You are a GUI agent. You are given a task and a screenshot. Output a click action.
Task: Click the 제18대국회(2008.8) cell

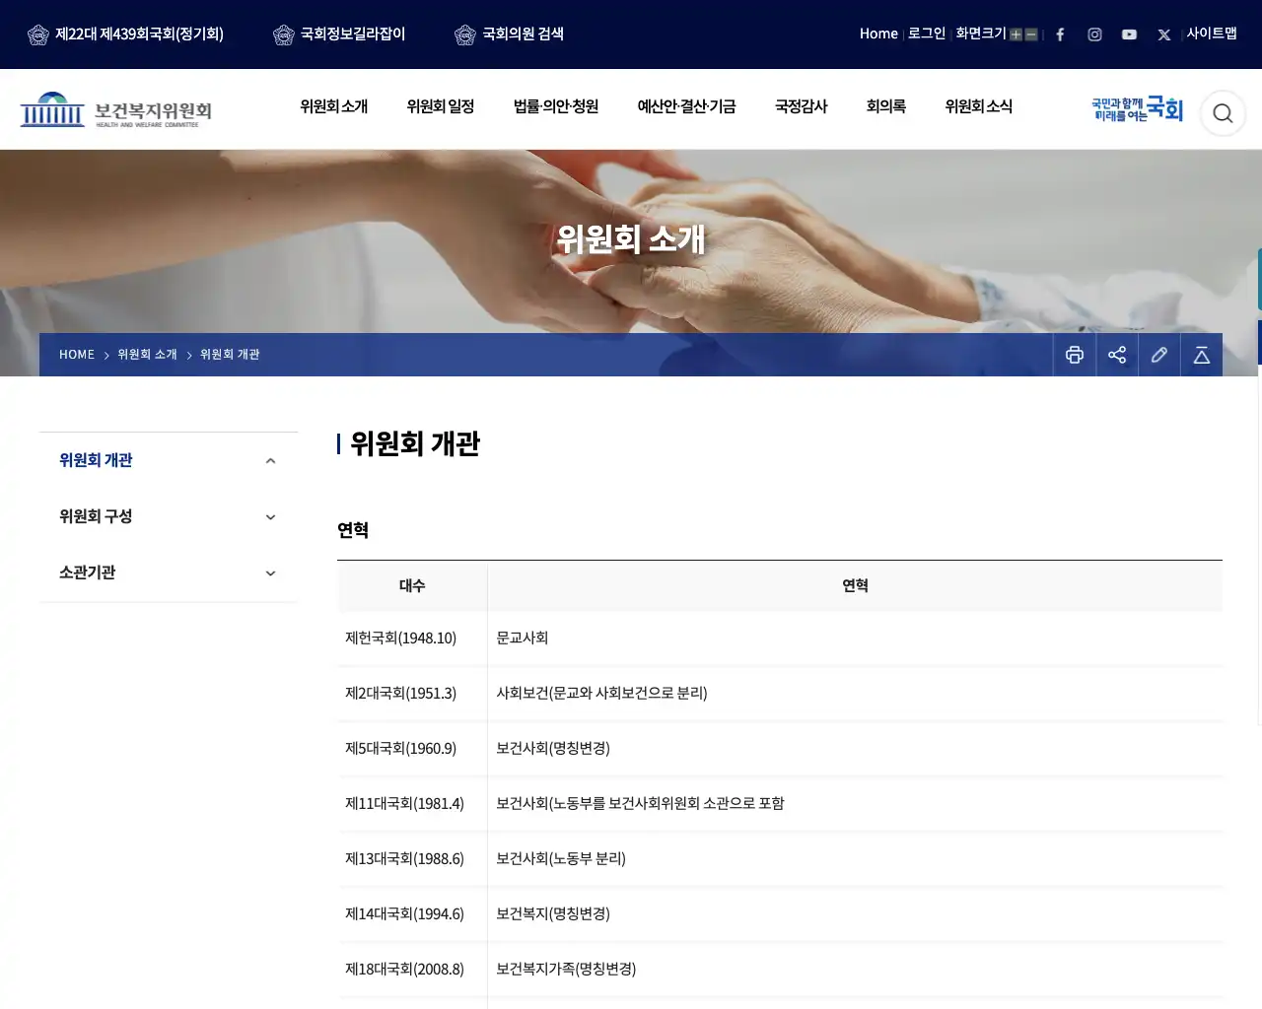412,970
